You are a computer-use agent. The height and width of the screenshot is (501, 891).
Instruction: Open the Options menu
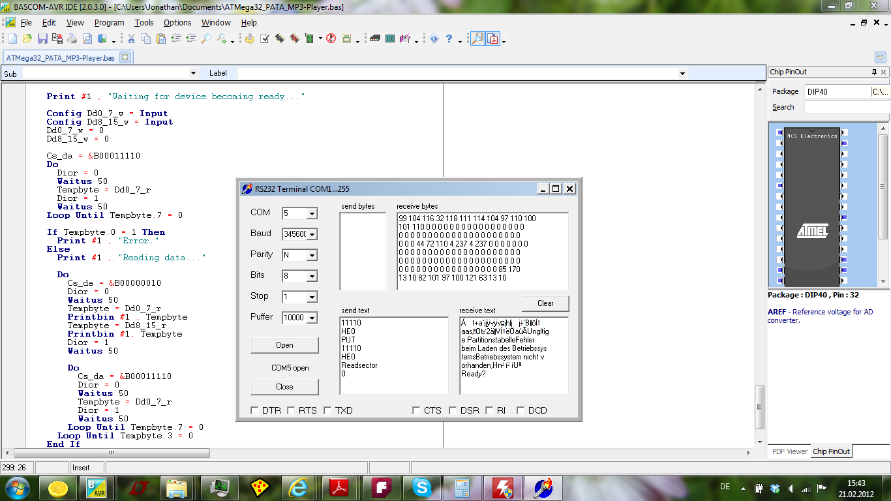pyautogui.click(x=177, y=22)
